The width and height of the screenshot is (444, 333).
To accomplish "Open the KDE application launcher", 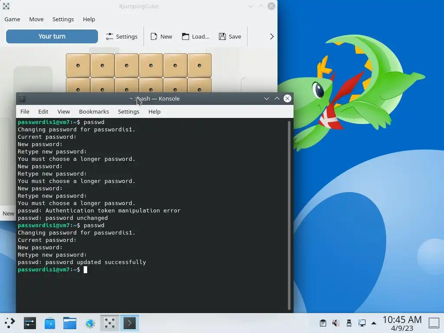I will tap(10, 323).
